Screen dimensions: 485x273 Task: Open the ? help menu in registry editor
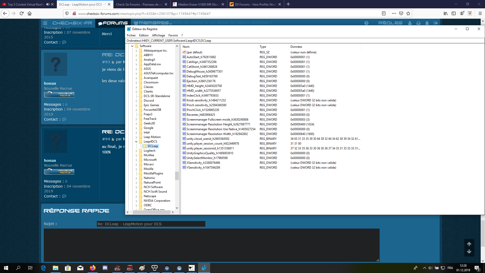click(x=182, y=35)
